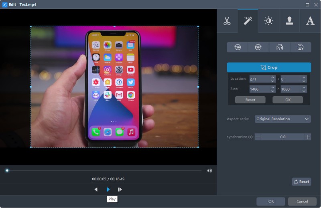
Task: Decrease the crop height 1080
Action: [x=304, y=91]
